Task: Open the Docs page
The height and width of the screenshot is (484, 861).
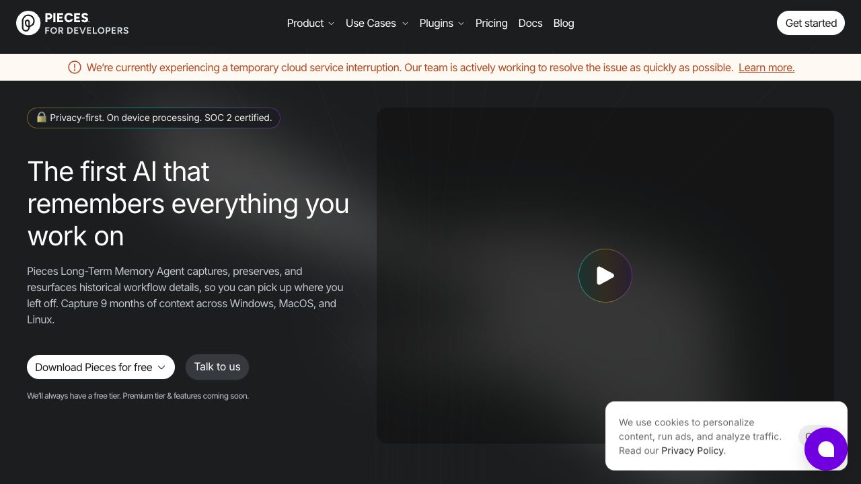Action: pos(530,23)
